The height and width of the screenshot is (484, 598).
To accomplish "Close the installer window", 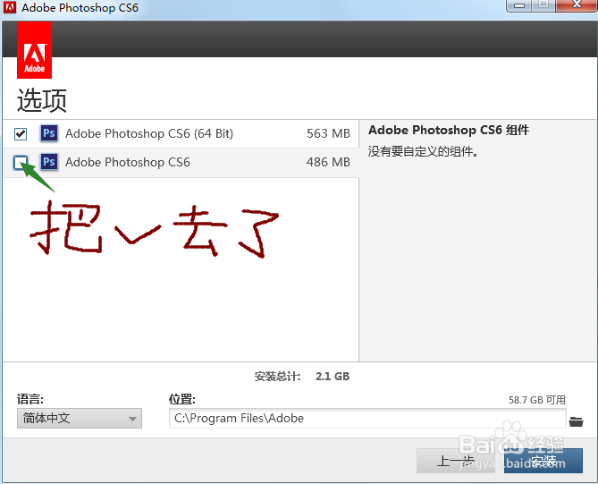I will click(x=577, y=5).
